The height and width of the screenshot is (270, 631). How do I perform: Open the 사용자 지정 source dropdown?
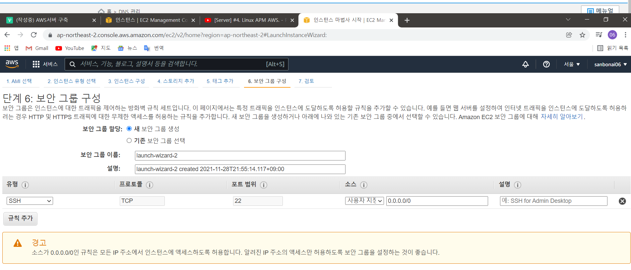coord(364,201)
